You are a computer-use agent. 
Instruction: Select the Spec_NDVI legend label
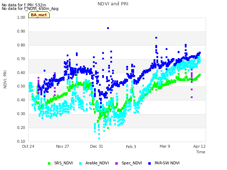pos(132,163)
